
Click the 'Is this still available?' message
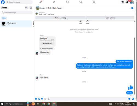pos(47,49)
